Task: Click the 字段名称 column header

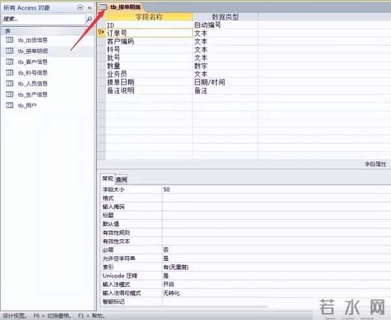Action: click(x=149, y=17)
